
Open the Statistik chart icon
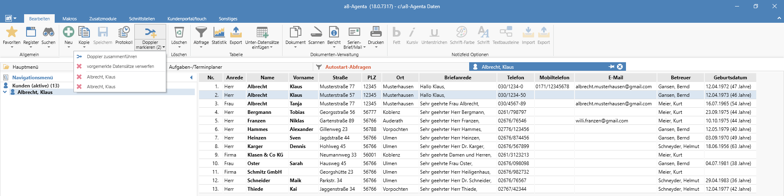pos(219,32)
